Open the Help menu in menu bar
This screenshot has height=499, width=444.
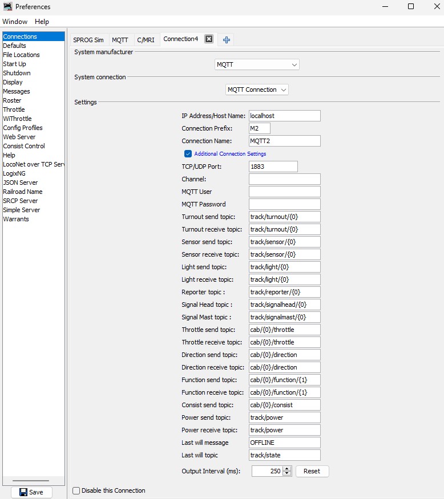pos(42,22)
